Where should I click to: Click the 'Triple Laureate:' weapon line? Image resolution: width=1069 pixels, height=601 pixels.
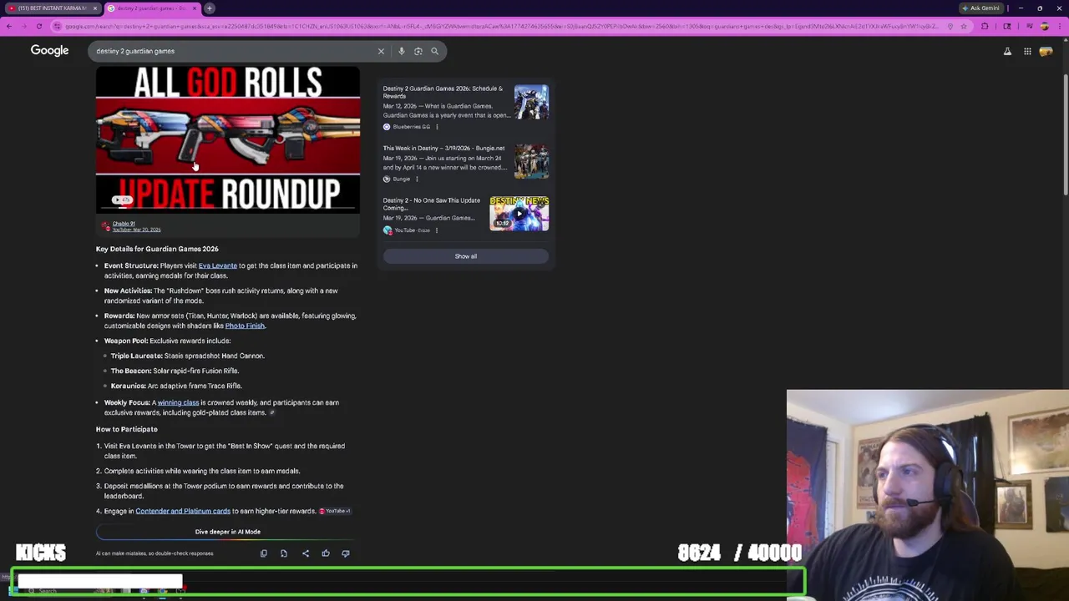[x=188, y=356]
